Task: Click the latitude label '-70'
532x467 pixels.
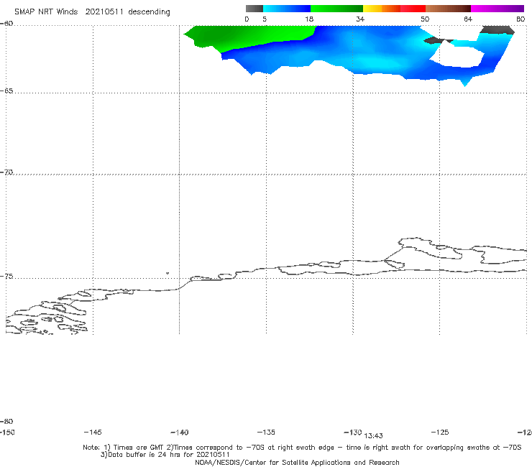Action: coord(6,172)
